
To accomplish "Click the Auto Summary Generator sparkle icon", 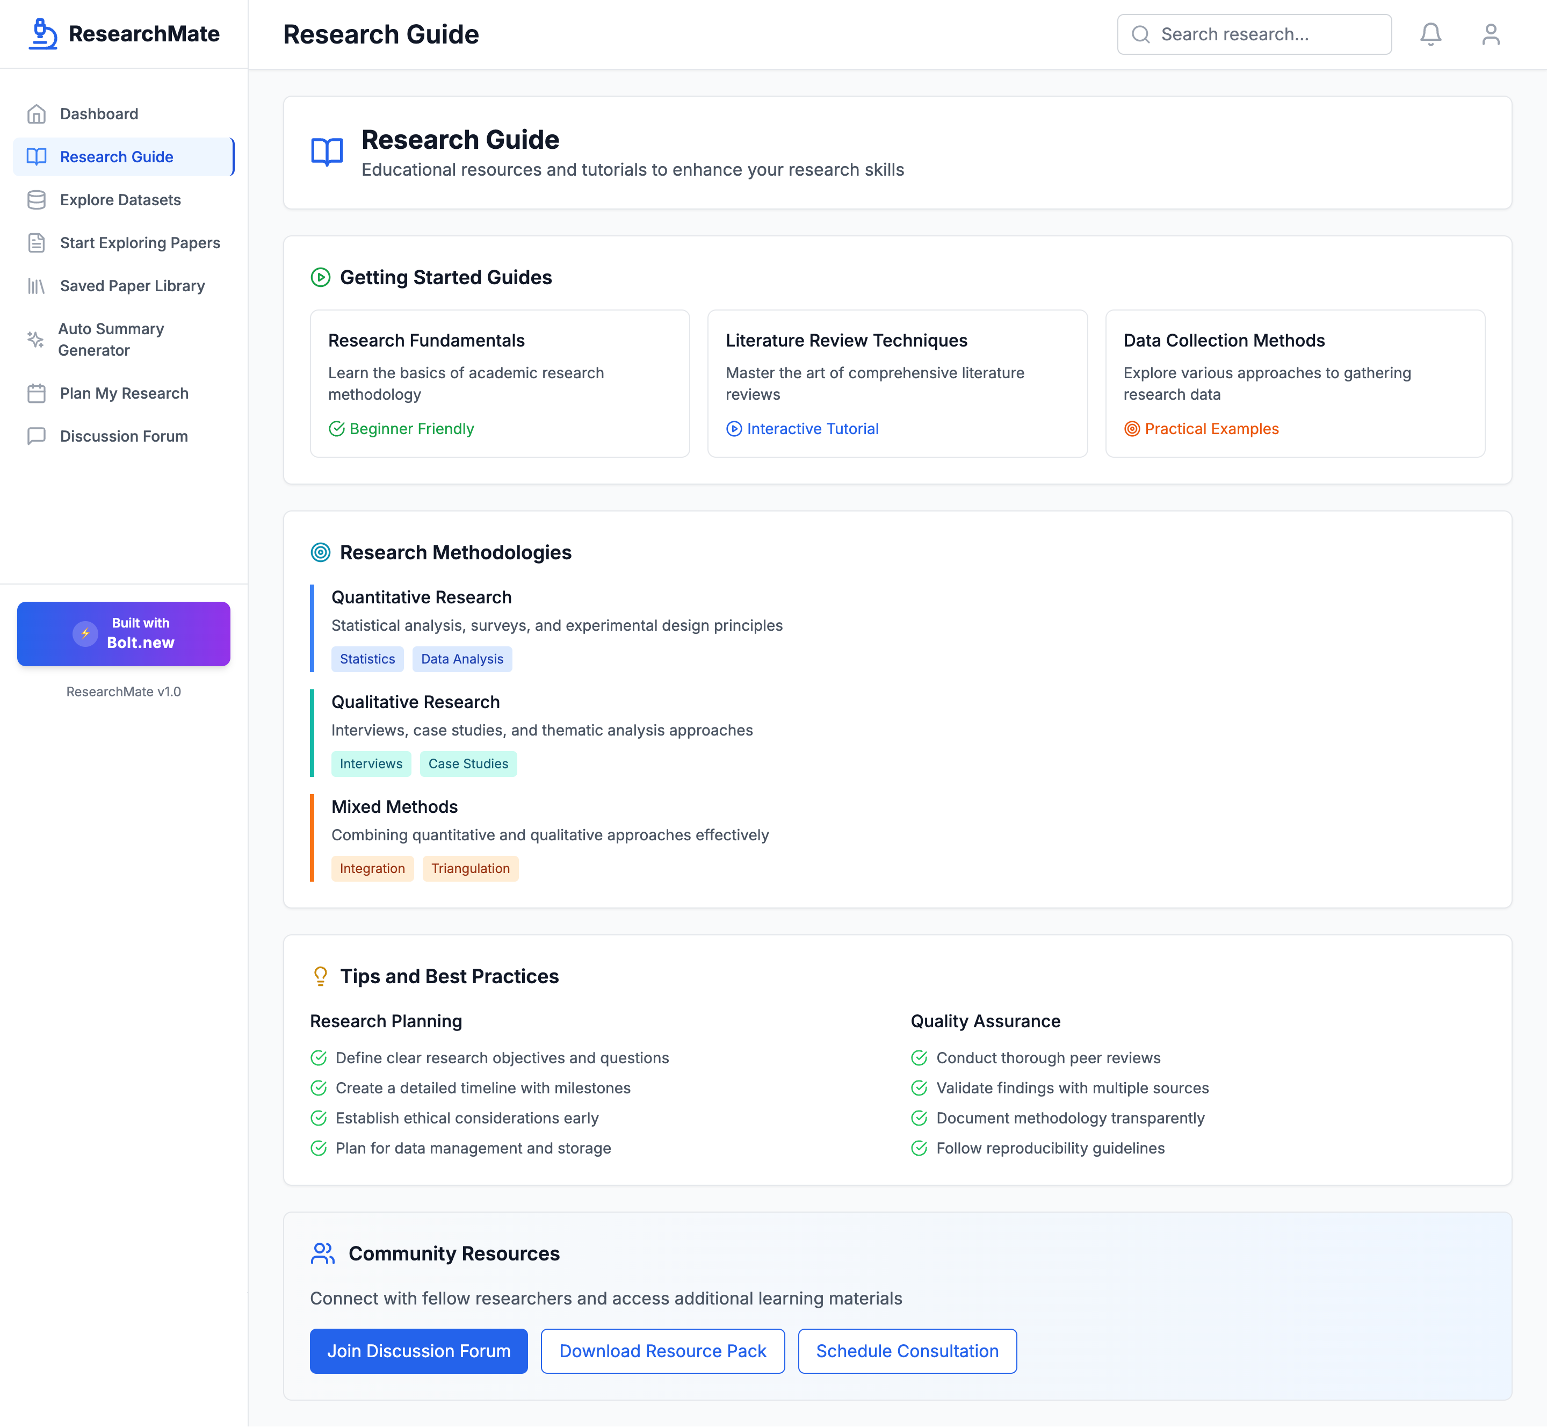I will point(35,339).
